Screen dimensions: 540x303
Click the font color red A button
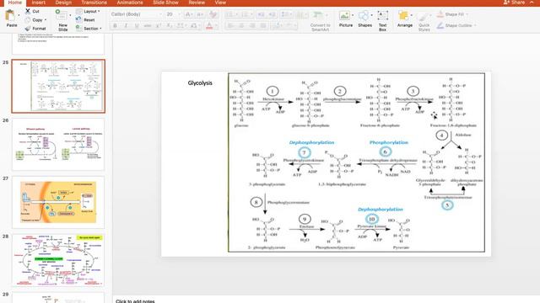[209, 26]
